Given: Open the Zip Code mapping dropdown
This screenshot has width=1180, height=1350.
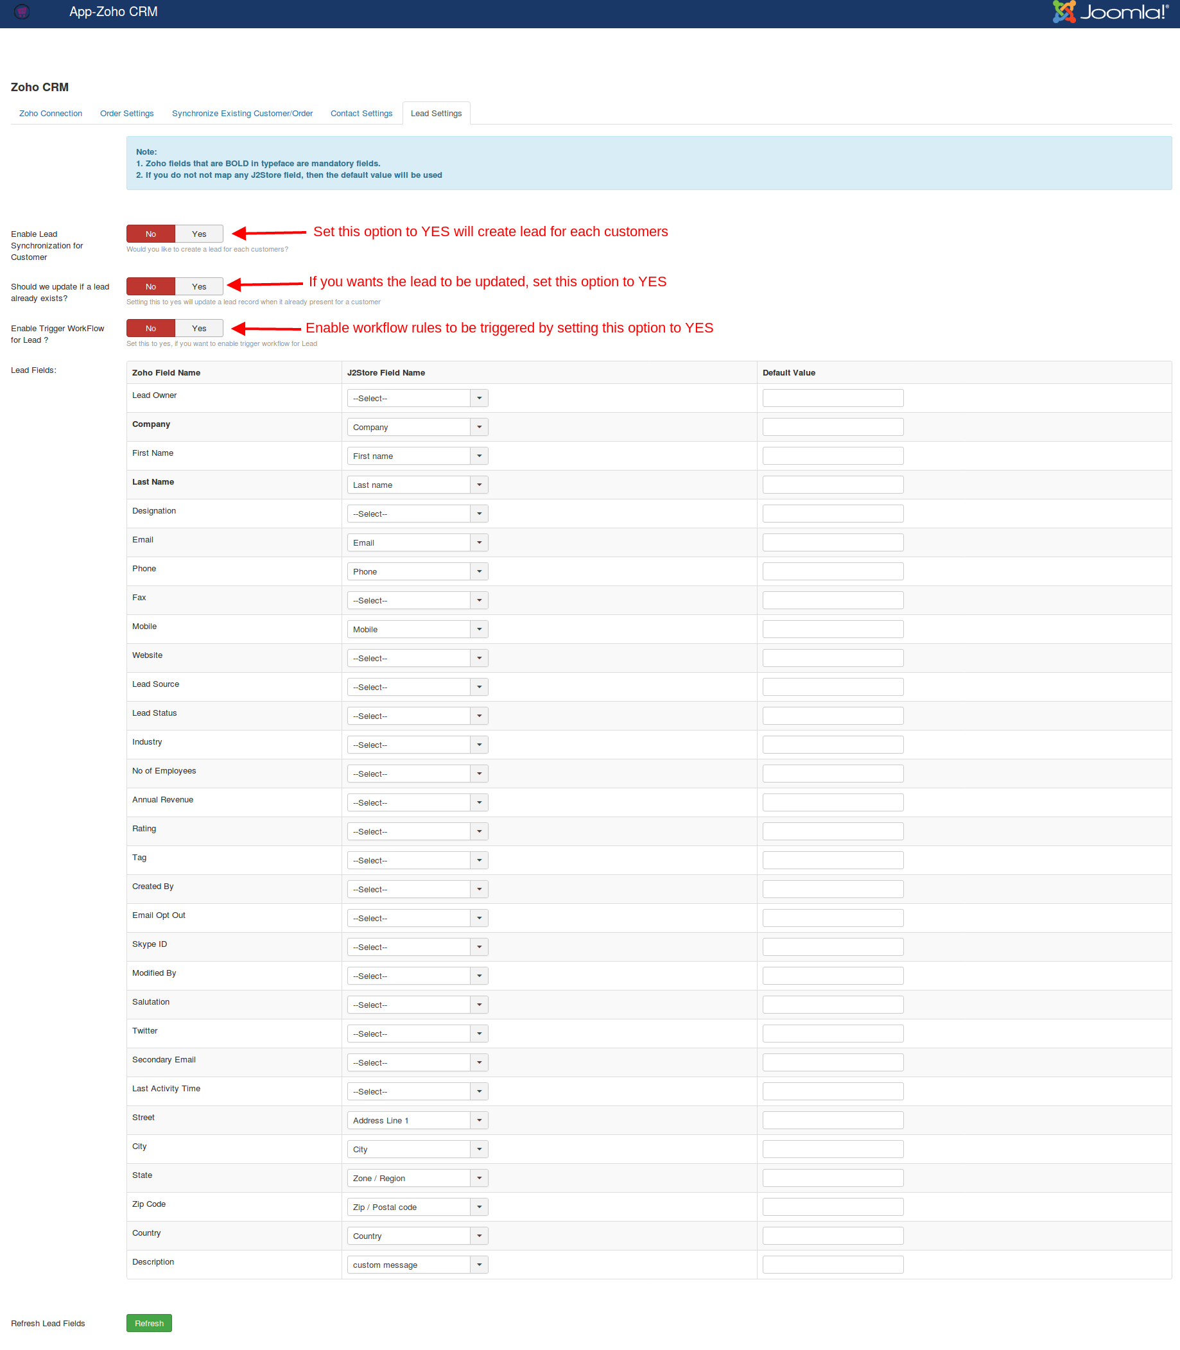Looking at the screenshot, I should point(417,1207).
